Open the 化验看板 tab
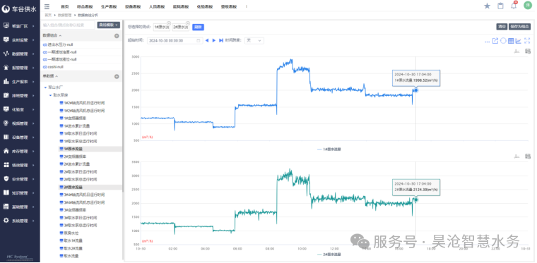This screenshot has height=263, width=537. click(205, 6)
